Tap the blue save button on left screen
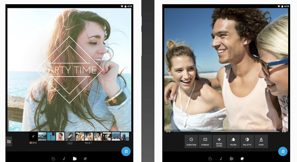 tap(126, 151)
